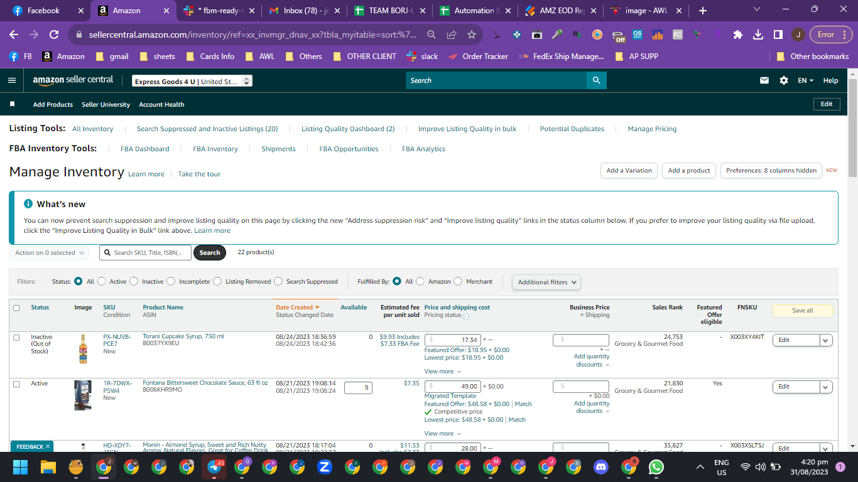This screenshot has height=482, width=858.
Task: Open new browser tab with plus icon
Action: pos(703,11)
